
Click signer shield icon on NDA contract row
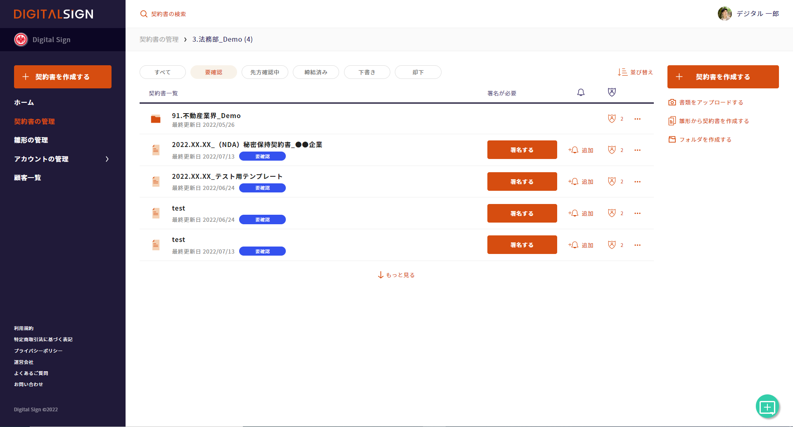[x=612, y=150]
